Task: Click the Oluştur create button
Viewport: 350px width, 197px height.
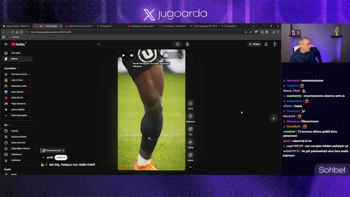Action: click(x=254, y=44)
